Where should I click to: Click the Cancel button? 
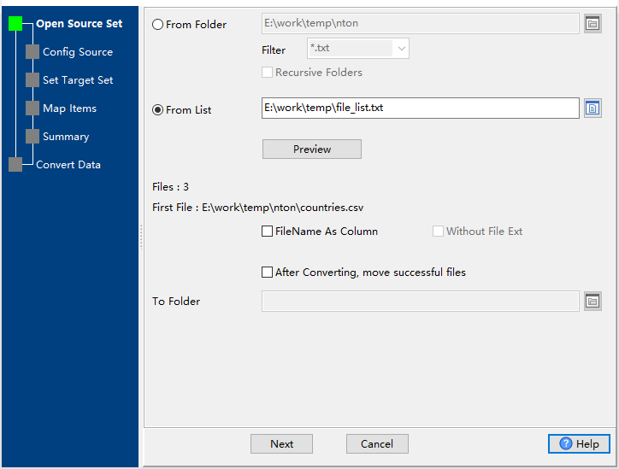pos(377,443)
